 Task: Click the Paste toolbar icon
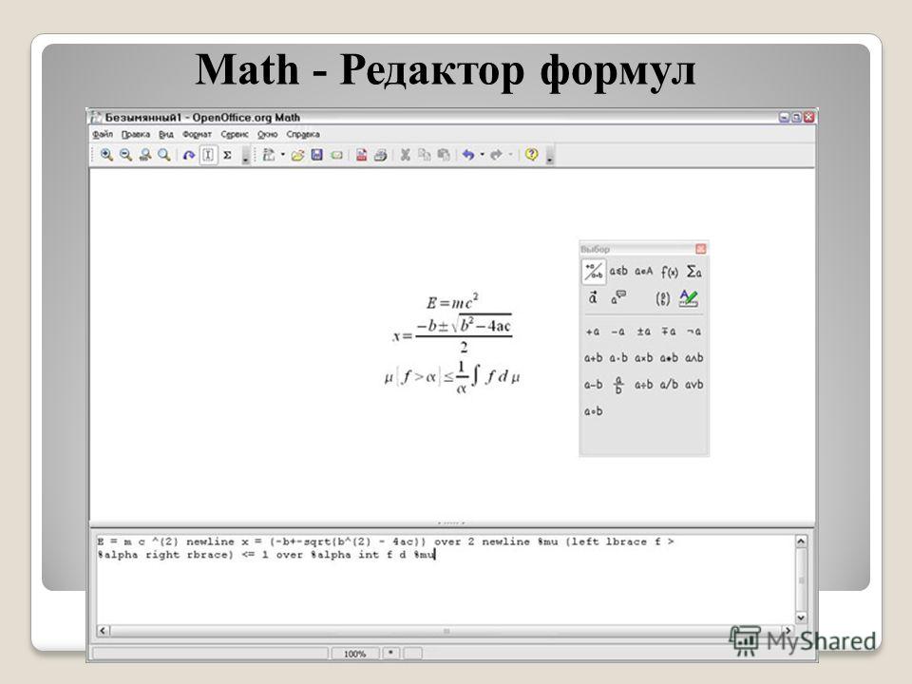(444, 155)
